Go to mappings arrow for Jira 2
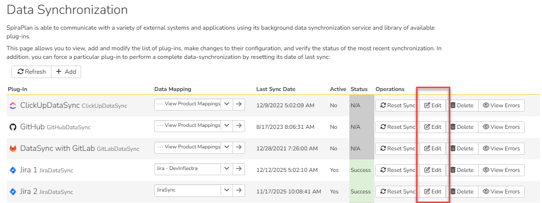Screen dimensions: 542x203 pyautogui.click(x=239, y=191)
